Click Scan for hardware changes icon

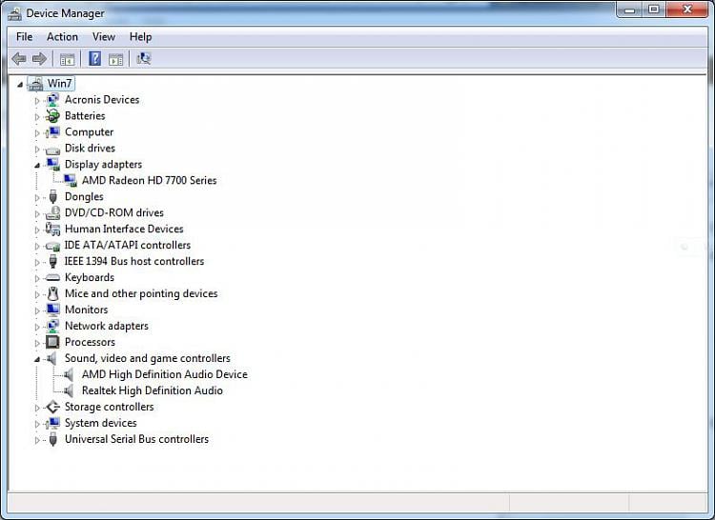143,59
